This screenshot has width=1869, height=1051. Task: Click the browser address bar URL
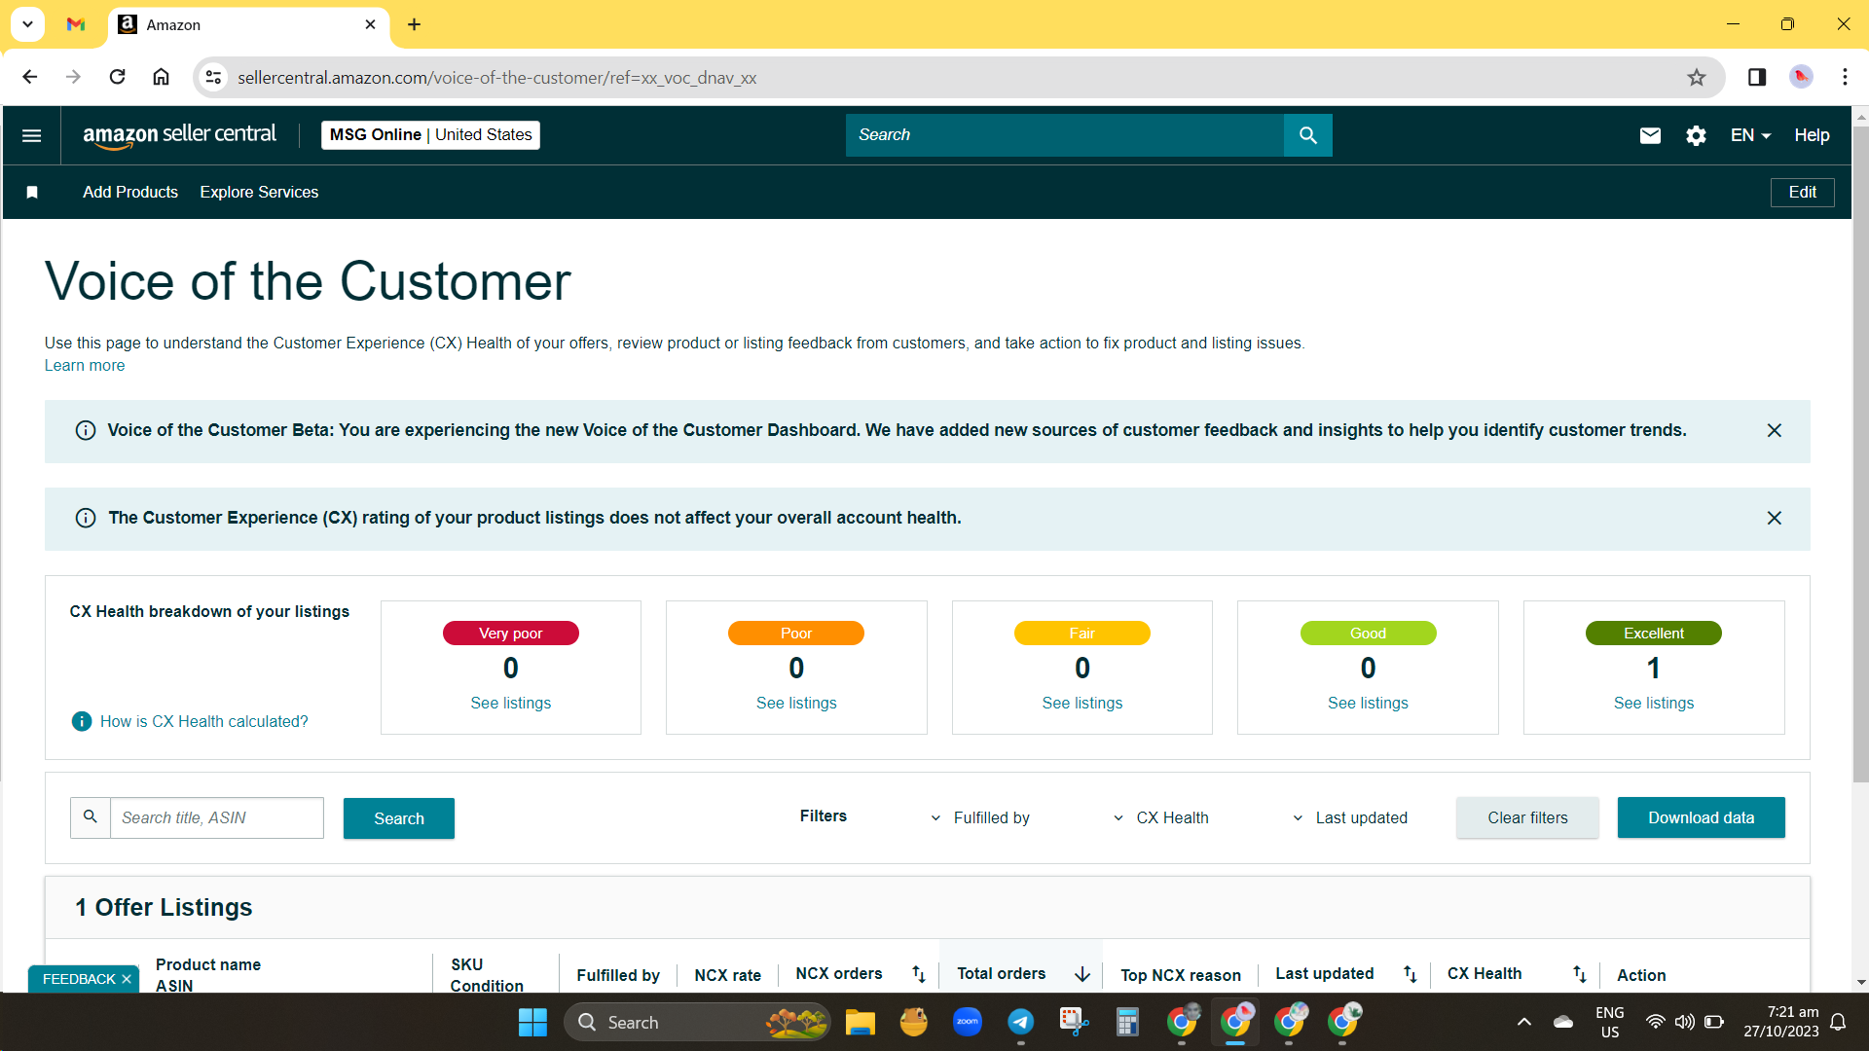(496, 77)
